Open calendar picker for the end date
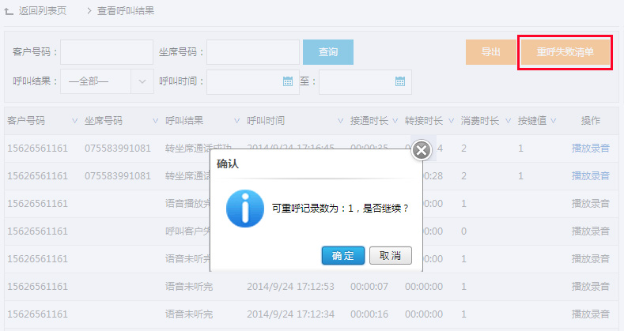The image size is (624, 331). click(400, 81)
